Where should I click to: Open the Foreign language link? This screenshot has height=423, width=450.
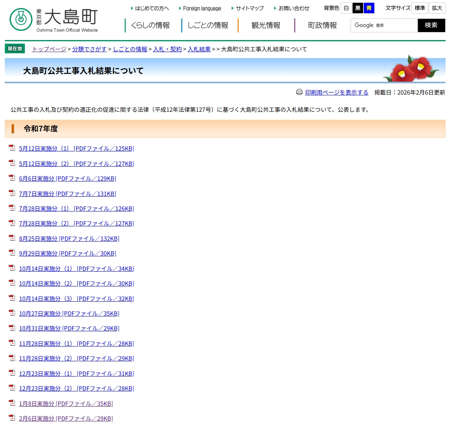click(x=202, y=8)
